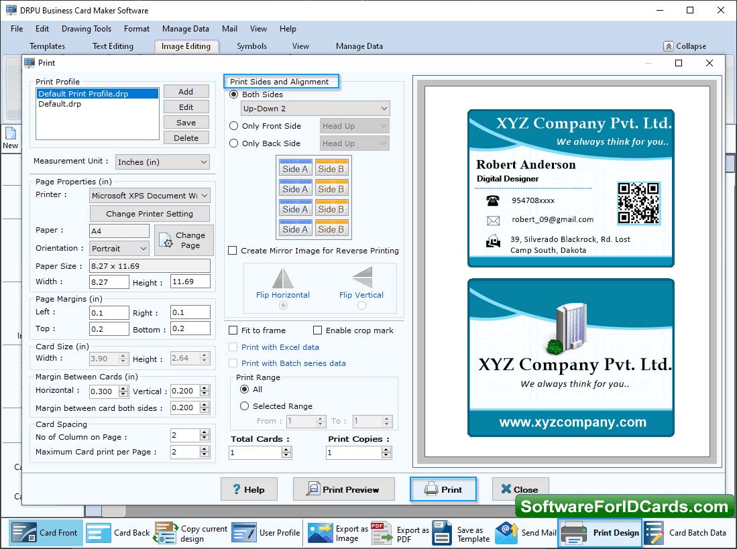Click the Flip Vertical icon
This screenshot has width=737, height=549.
pyautogui.click(x=361, y=277)
